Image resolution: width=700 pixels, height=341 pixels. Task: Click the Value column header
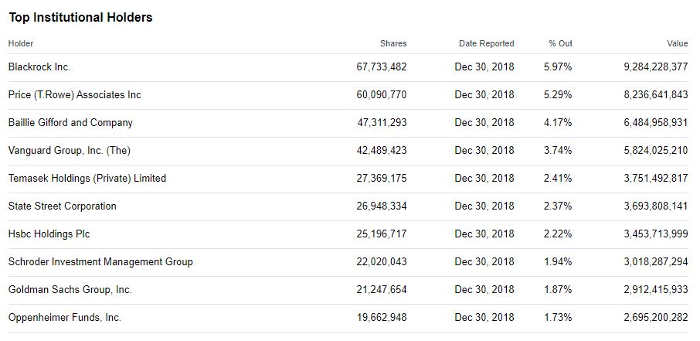677,44
